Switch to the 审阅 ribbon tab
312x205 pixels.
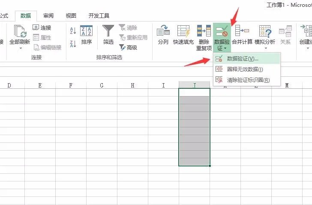pyautogui.click(x=48, y=15)
